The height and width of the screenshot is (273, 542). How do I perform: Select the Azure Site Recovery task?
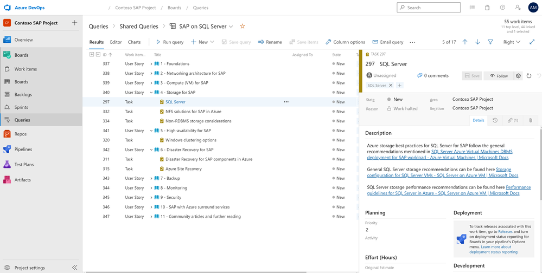pos(183,169)
